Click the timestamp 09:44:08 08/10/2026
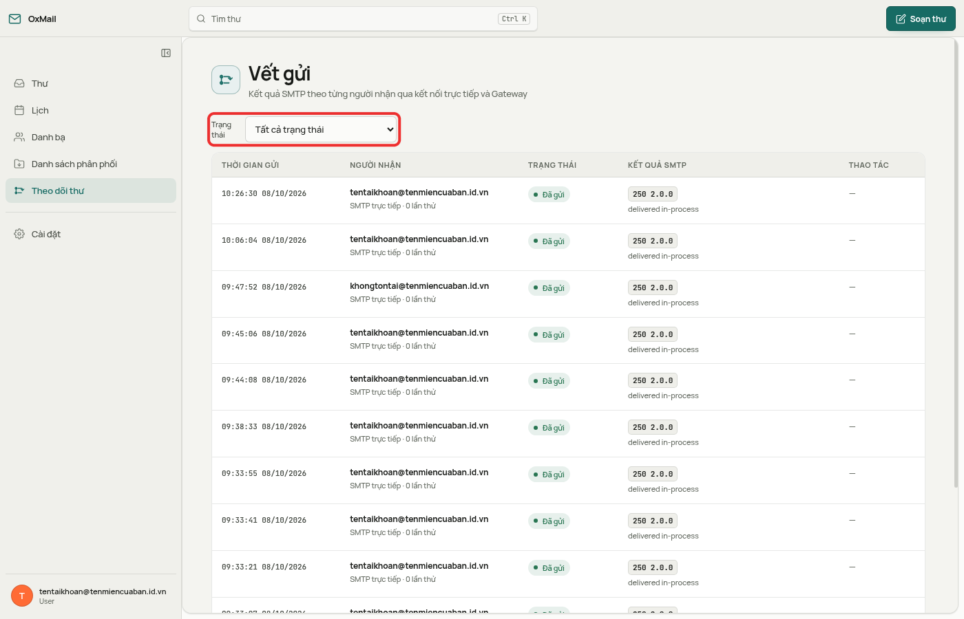Viewport: 964px width, 619px height. coord(264,380)
